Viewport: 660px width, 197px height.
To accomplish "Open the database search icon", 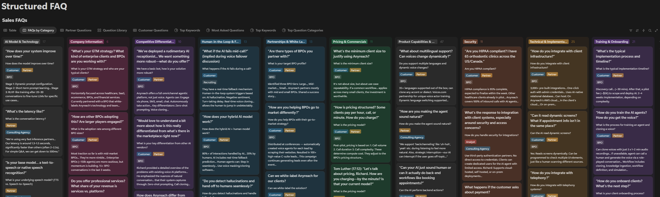I will tap(650, 30).
